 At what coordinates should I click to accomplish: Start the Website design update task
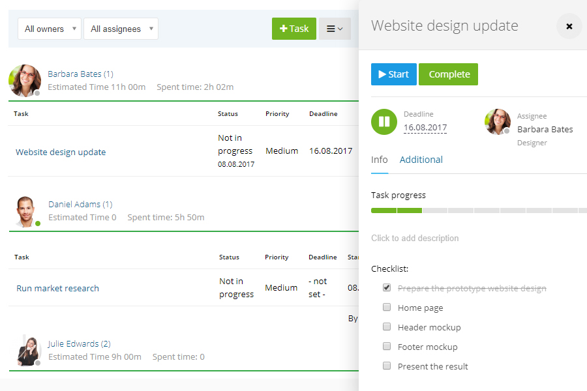click(x=393, y=74)
